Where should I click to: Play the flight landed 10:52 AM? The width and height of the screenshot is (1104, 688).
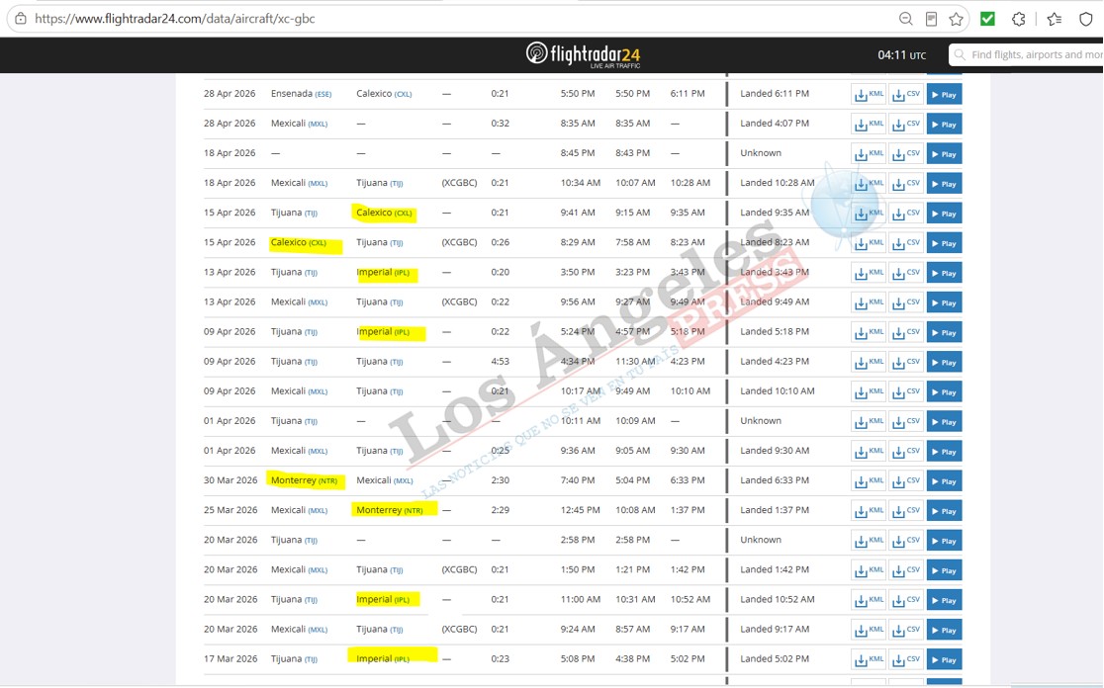point(944,600)
